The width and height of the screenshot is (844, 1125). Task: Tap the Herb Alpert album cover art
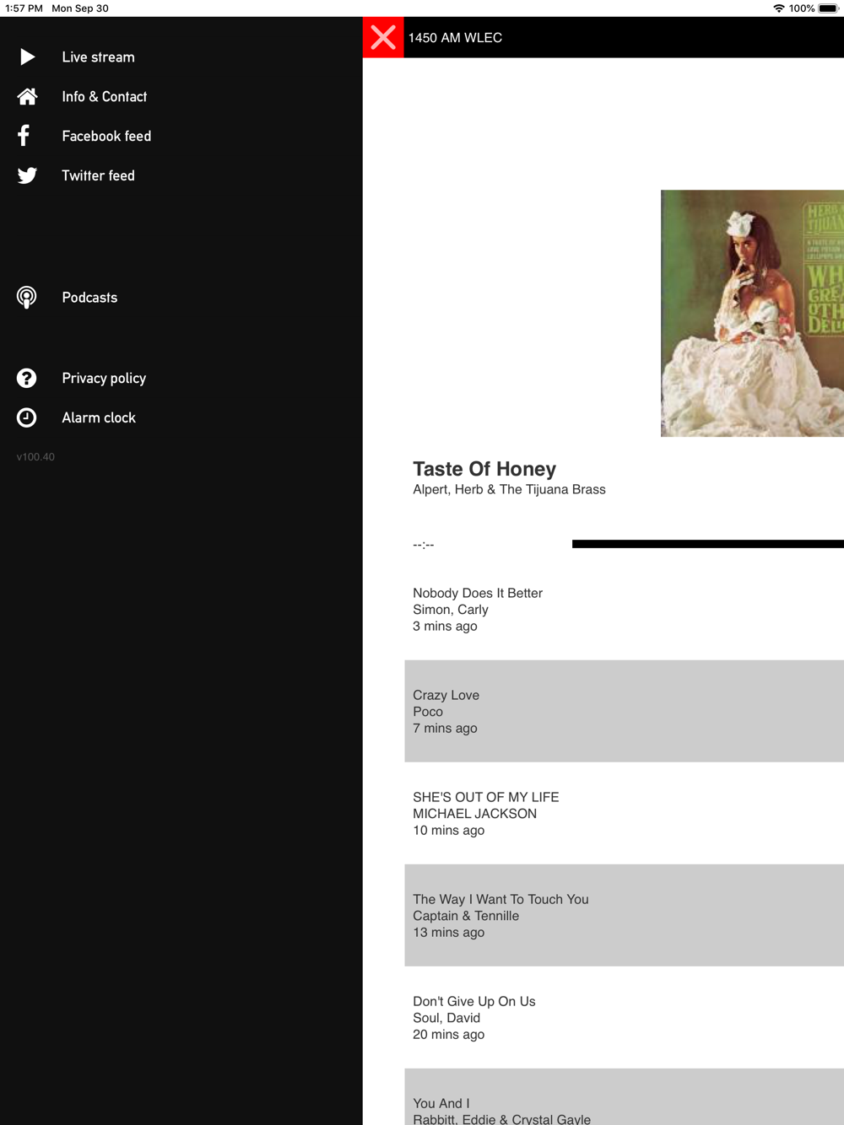[x=752, y=313]
